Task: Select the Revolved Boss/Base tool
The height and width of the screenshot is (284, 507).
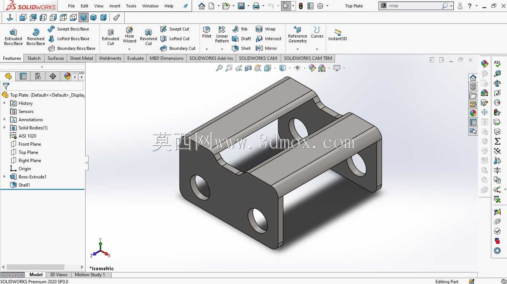Action: click(x=36, y=37)
